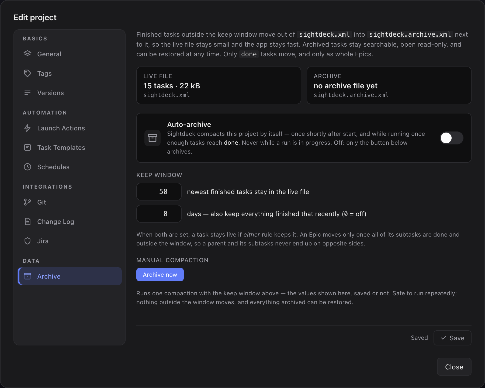Click the 'sightdeck.archive.xml' filename in archive card
Image resolution: width=485 pixels, height=388 pixels.
(351, 95)
